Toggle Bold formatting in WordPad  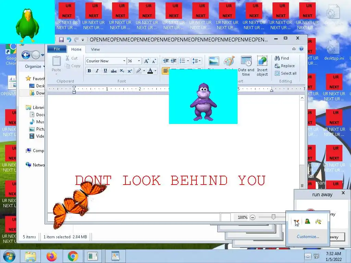coord(89,71)
